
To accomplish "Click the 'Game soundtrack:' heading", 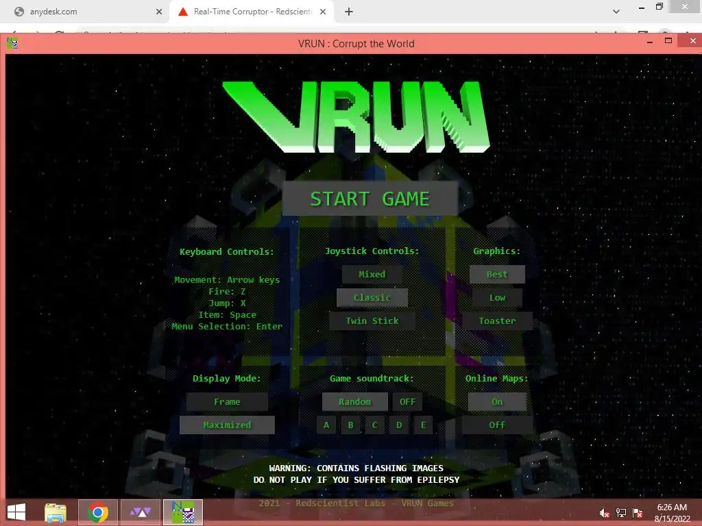I will (x=372, y=378).
